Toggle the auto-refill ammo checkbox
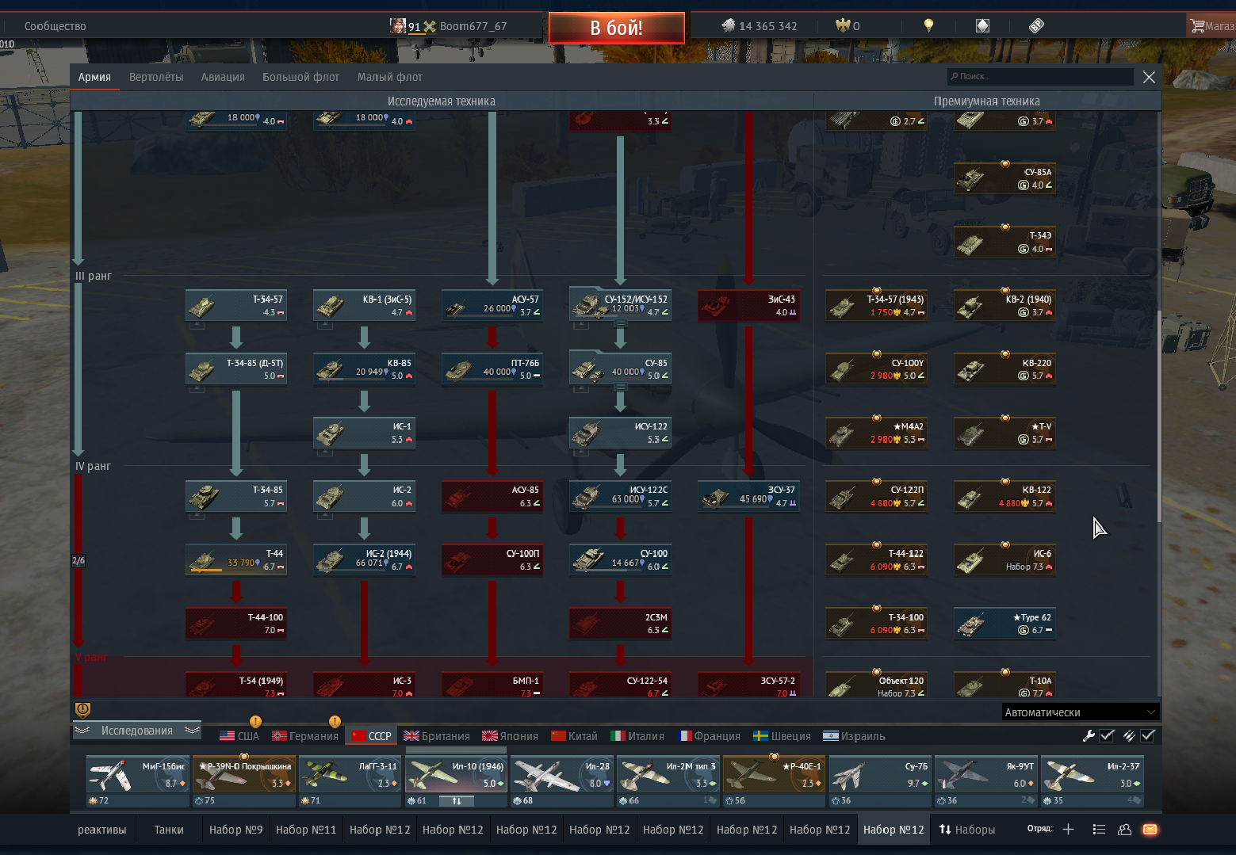 coord(1138,736)
